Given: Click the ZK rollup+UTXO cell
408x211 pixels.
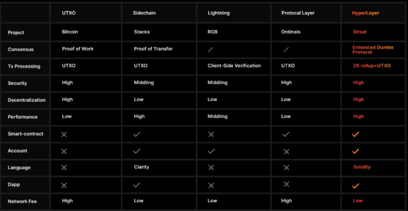Looking at the screenshot, I should pyautogui.click(x=372, y=66).
